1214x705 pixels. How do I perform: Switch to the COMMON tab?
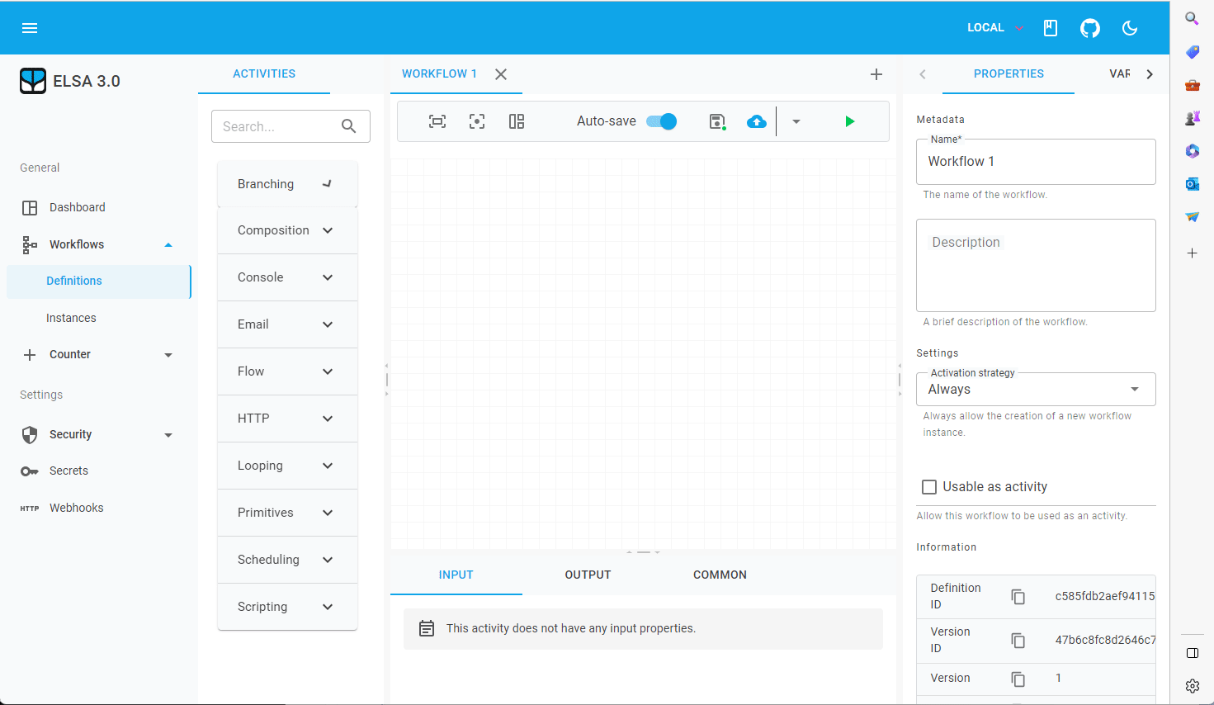point(719,575)
